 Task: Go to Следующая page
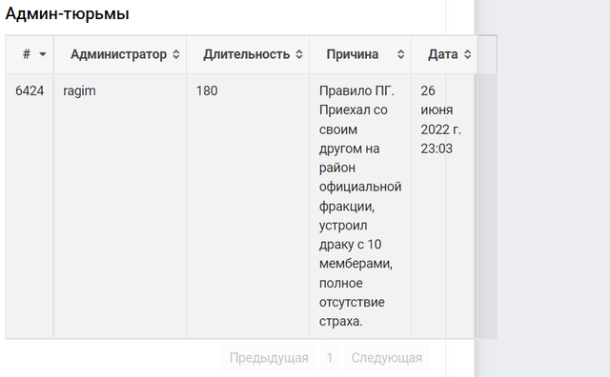tap(387, 358)
